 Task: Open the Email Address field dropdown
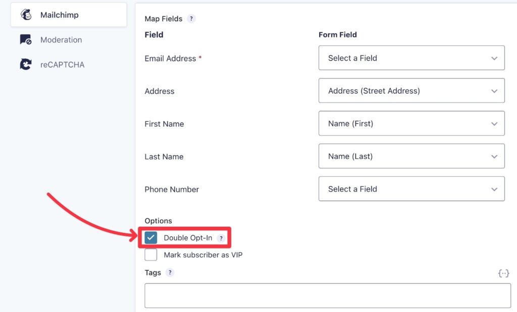(x=411, y=58)
